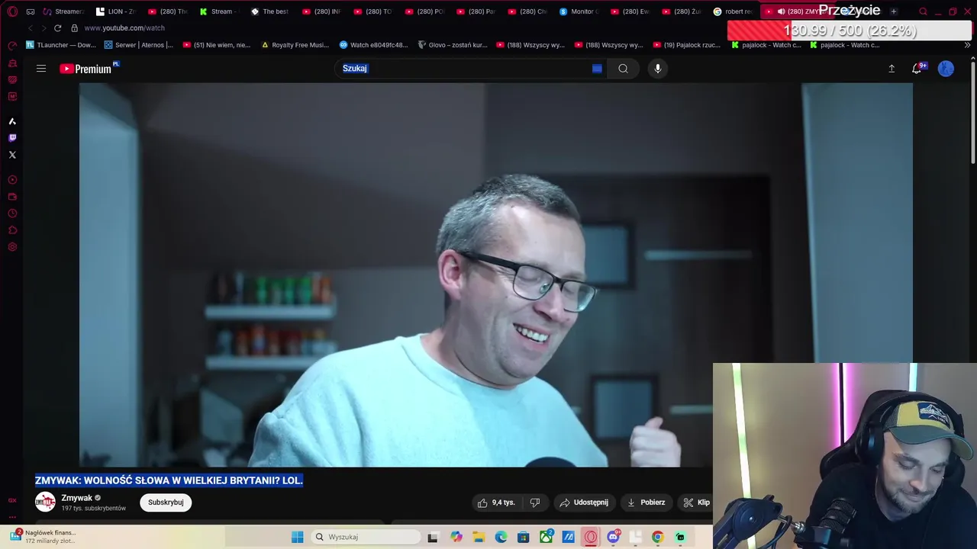The image size is (977, 549).
Task: Start voice search with microphone icon
Action: pos(658,69)
